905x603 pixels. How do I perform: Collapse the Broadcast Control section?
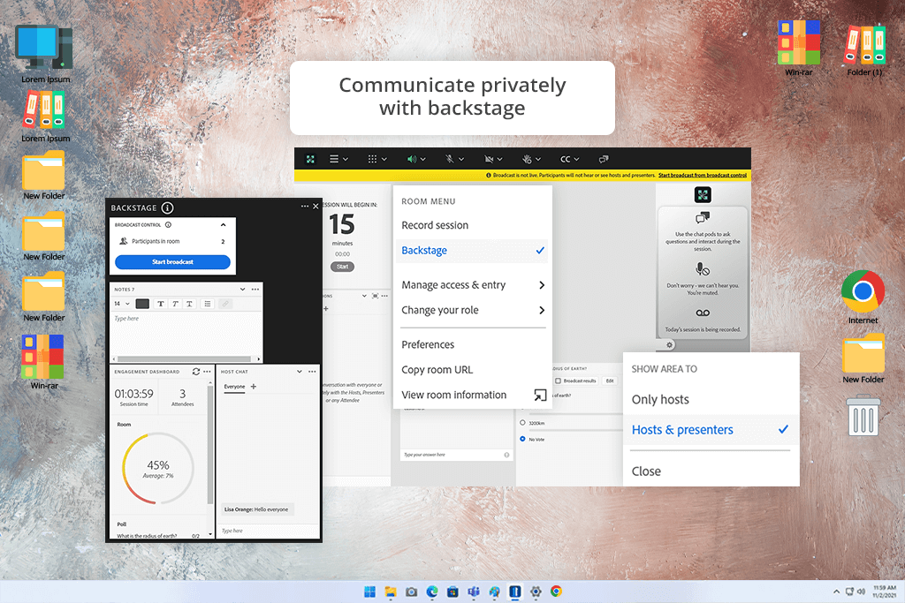[x=223, y=225]
